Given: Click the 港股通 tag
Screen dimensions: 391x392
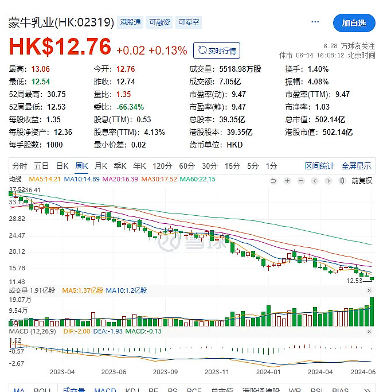Looking at the screenshot, I should 130,22.
